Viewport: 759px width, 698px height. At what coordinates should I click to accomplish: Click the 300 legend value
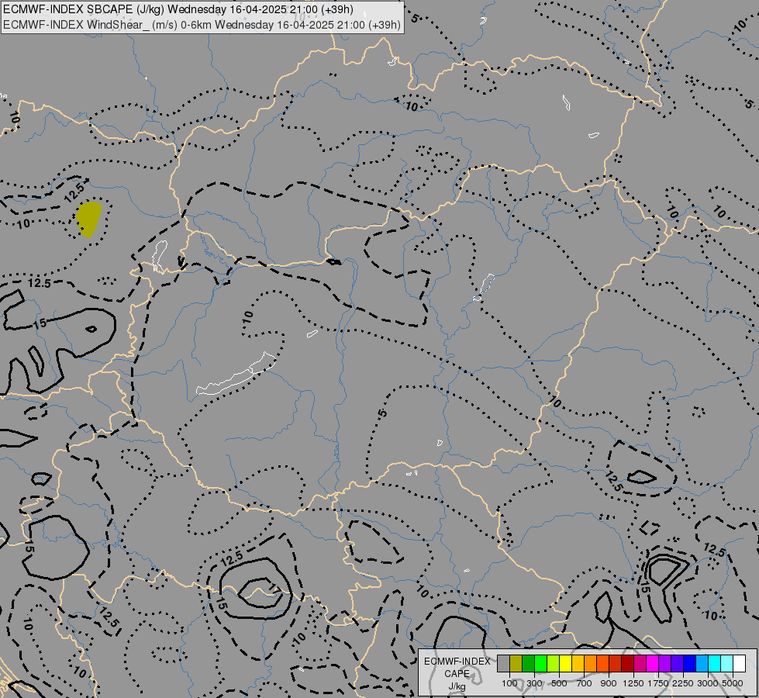(534, 683)
